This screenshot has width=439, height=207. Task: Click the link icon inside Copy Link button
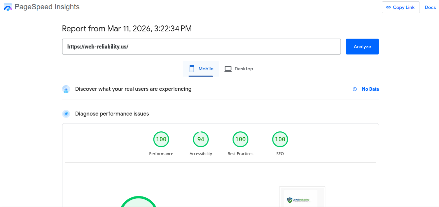[388, 7]
